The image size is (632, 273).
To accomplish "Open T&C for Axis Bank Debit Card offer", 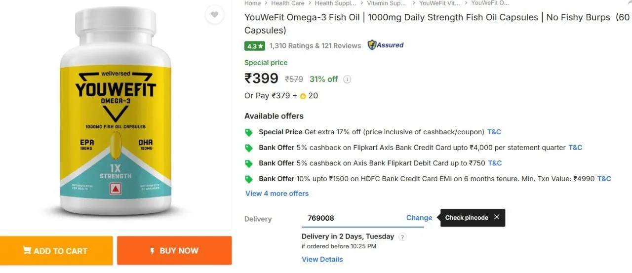I will [495, 163].
